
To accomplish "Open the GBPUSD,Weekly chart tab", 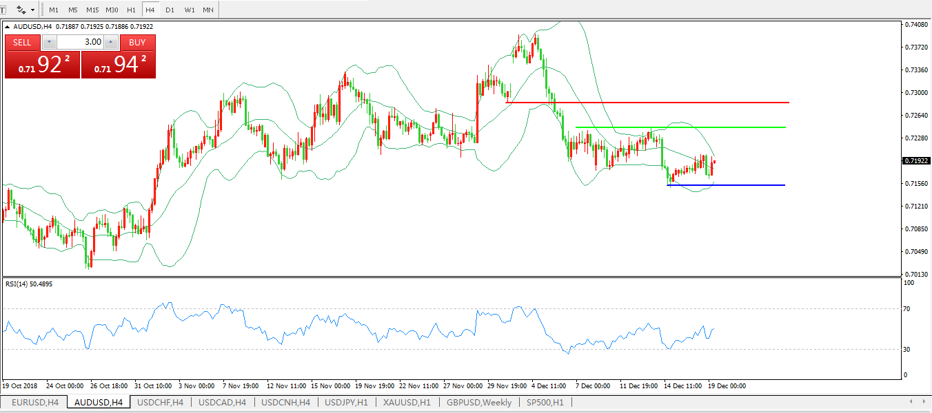I will pyautogui.click(x=479, y=402).
